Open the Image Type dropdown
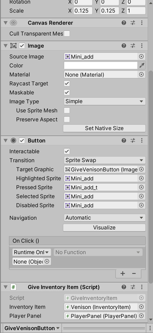Screen dimensions: 153x333 pyautogui.click(x=105, y=102)
